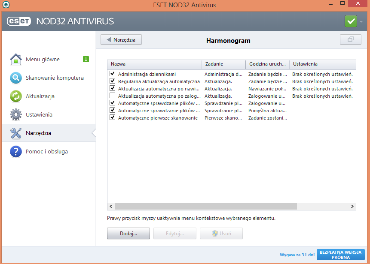This screenshot has width=370, height=264.
Task: Sort by the Nazwa column header
Action: point(155,64)
